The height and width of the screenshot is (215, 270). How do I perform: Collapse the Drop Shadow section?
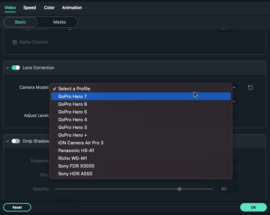(x=7, y=141)
